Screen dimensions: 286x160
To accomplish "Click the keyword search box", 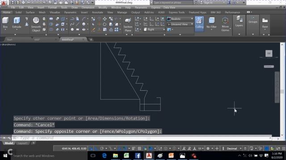I will click(x=173, y=3).
